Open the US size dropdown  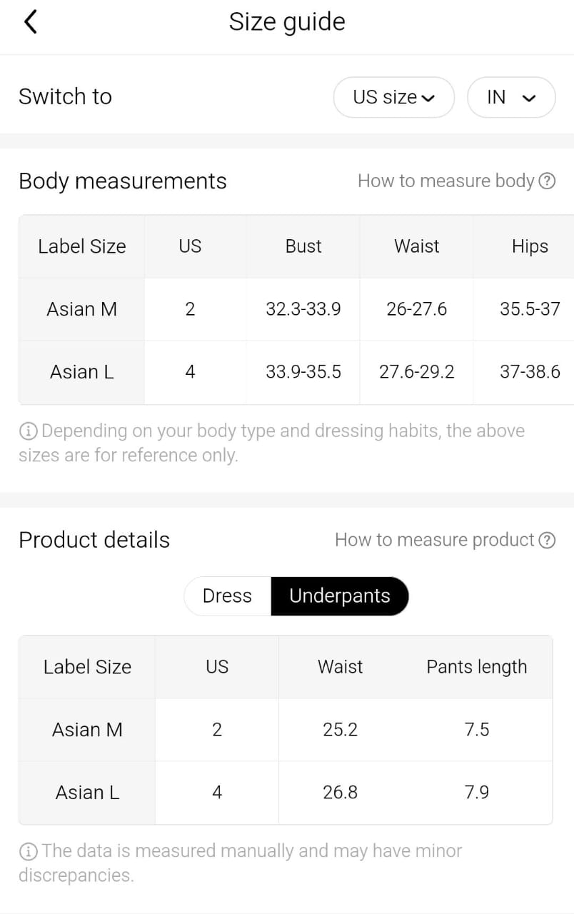tap(393, 97)
